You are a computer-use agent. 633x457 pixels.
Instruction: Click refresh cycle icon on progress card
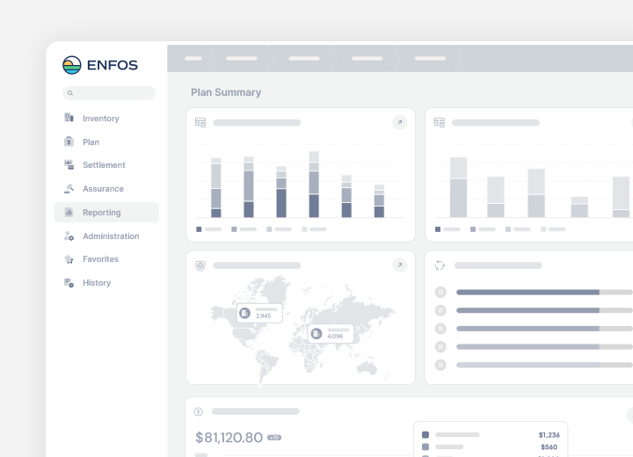pyautogui.click(x=440, y=265)
